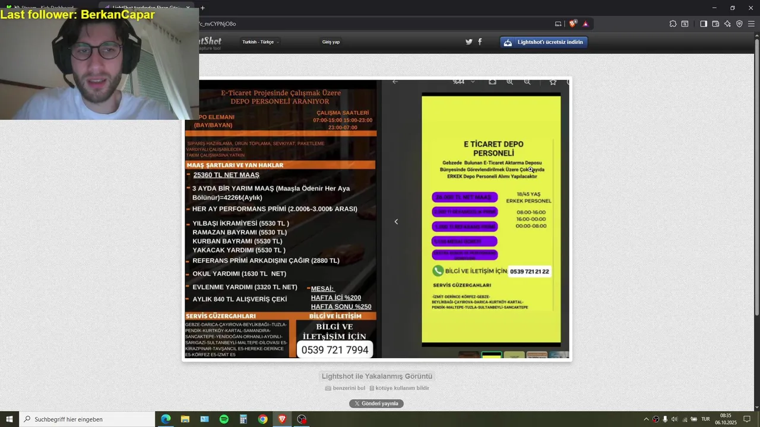Viewport: 760px width, 427px height.
Task: Click the TUR keyboard language indicator
Action: pyautogui.click(x=705, y=419)
